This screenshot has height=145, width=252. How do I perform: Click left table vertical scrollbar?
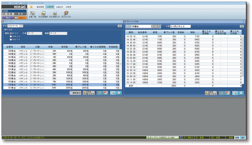121,69
